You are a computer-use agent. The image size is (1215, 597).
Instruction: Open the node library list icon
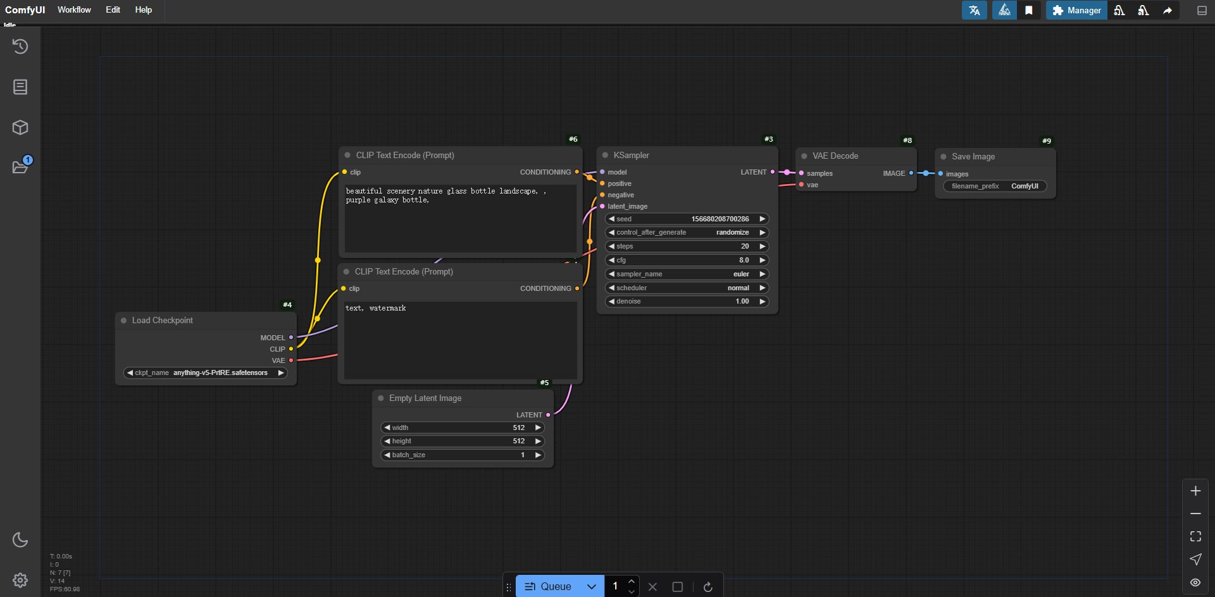click(20, 87)
